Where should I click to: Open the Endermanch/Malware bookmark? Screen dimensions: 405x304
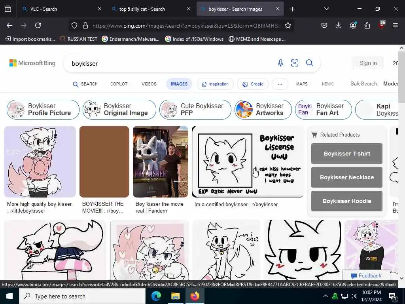pyautogui.click(x=131, y=39)
